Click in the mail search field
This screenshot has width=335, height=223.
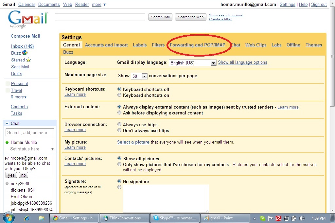coord(100,17)
